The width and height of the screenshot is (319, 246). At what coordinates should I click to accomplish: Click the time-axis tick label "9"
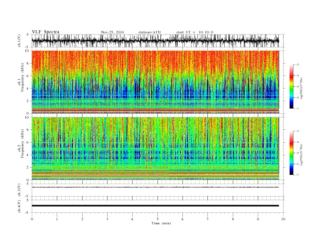258,219
